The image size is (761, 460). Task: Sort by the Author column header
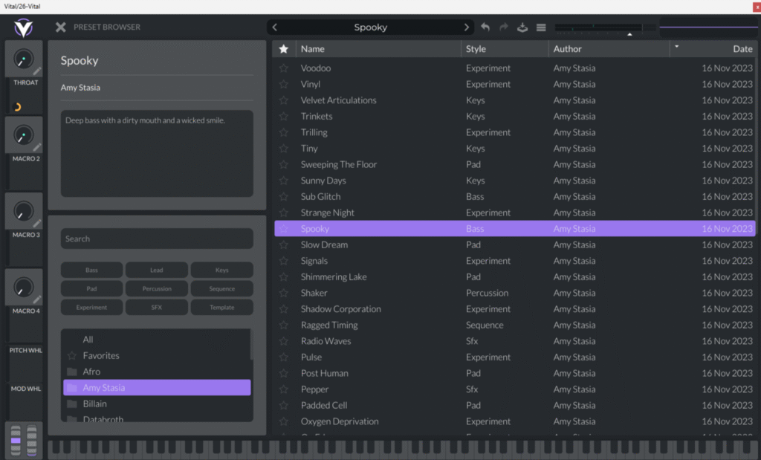pos(609,48)
